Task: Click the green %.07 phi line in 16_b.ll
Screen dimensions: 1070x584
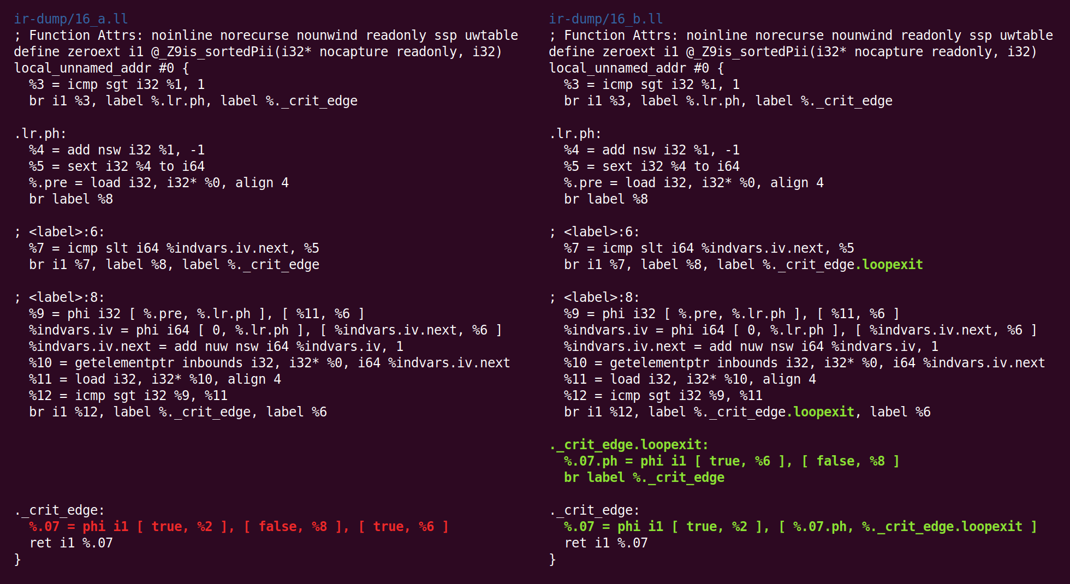Action: point(800,527)
